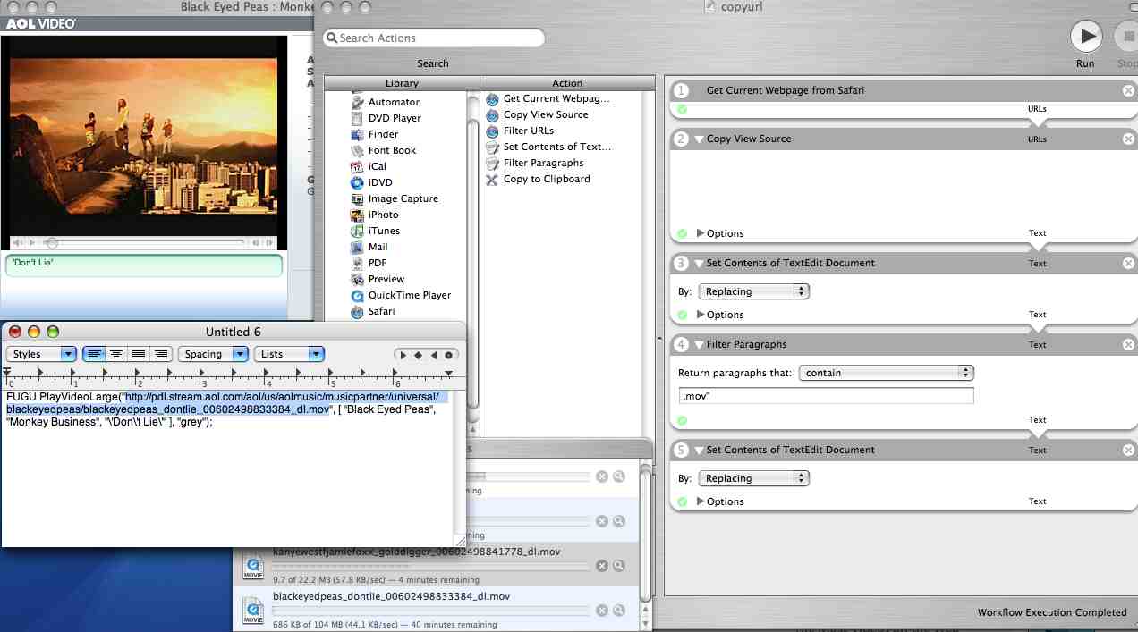Click the kanyewest download progress bar
The image size is (1138, 632).
tap(430, 566)
